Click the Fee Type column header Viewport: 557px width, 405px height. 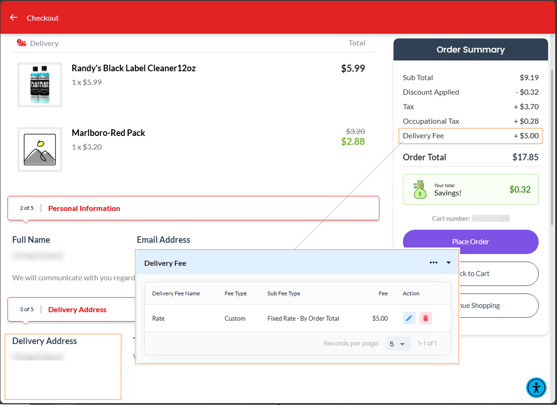[236, 293]
